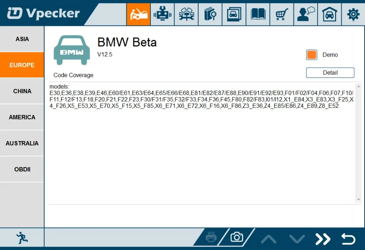Viewport: 365px width, 250px height.
Task: Select the EUROPE region tab
Action: (22, 65)
